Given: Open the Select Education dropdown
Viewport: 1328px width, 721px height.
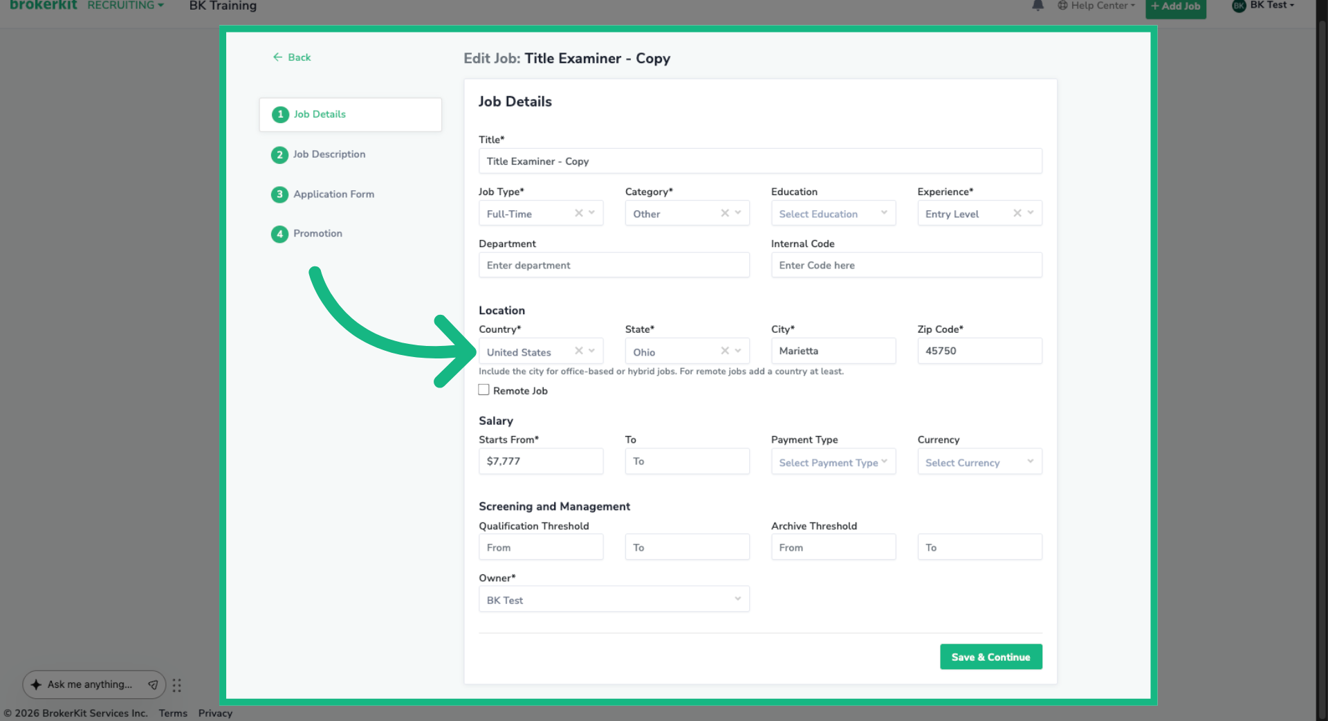Looking at the screenshot, I should pyautogui.click(x=833, y=213).
